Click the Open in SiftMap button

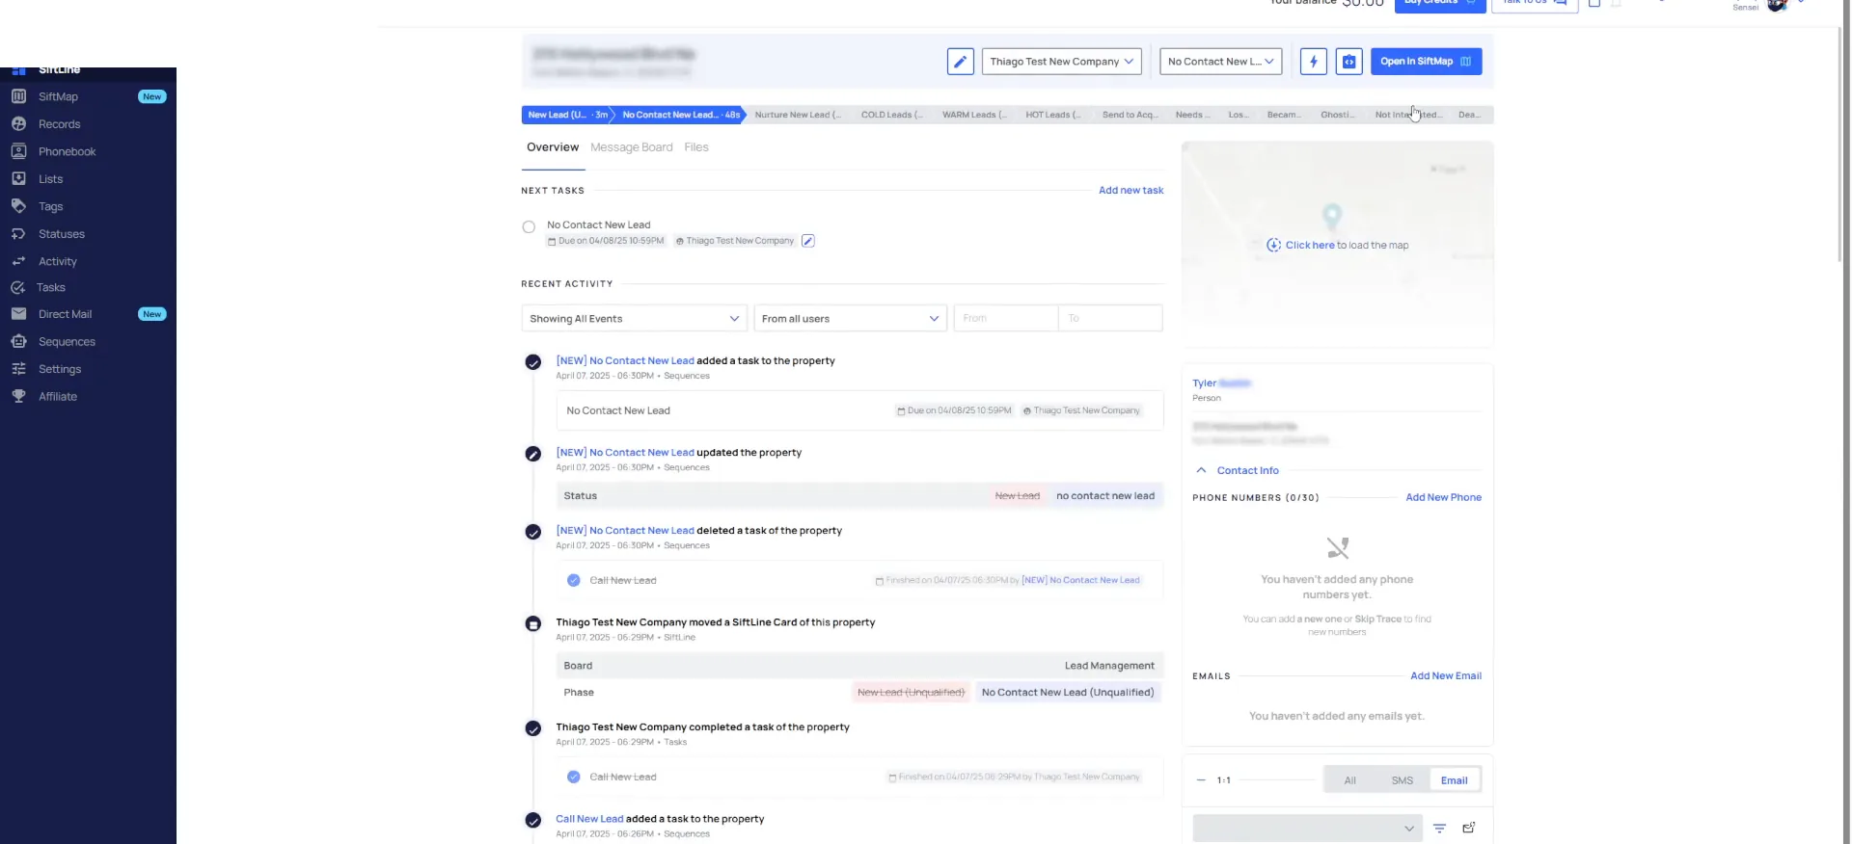[1426, 62]
